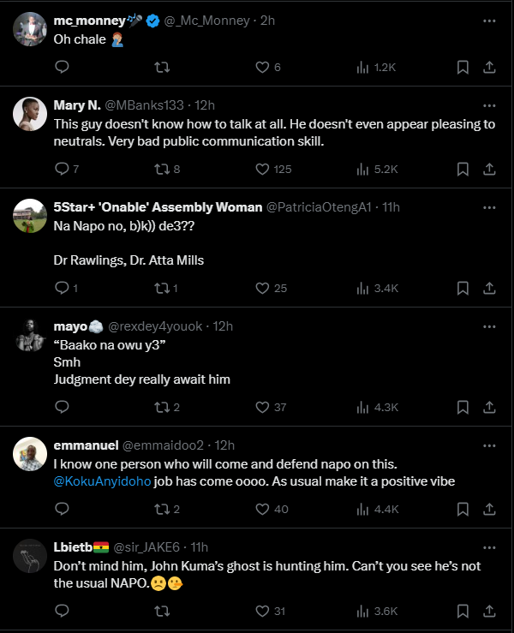
Task: Share emmanuel's tweet about defending napo
Action: click(489, 509)
